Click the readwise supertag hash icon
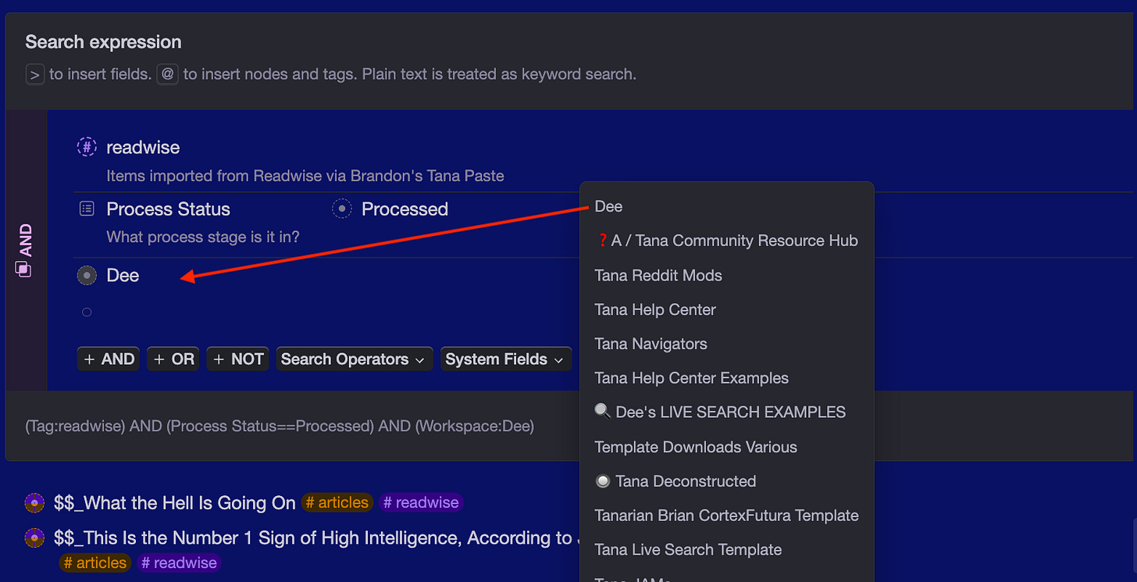The height and width of the screenshot is (582, 1137). (x=87, y=147)
